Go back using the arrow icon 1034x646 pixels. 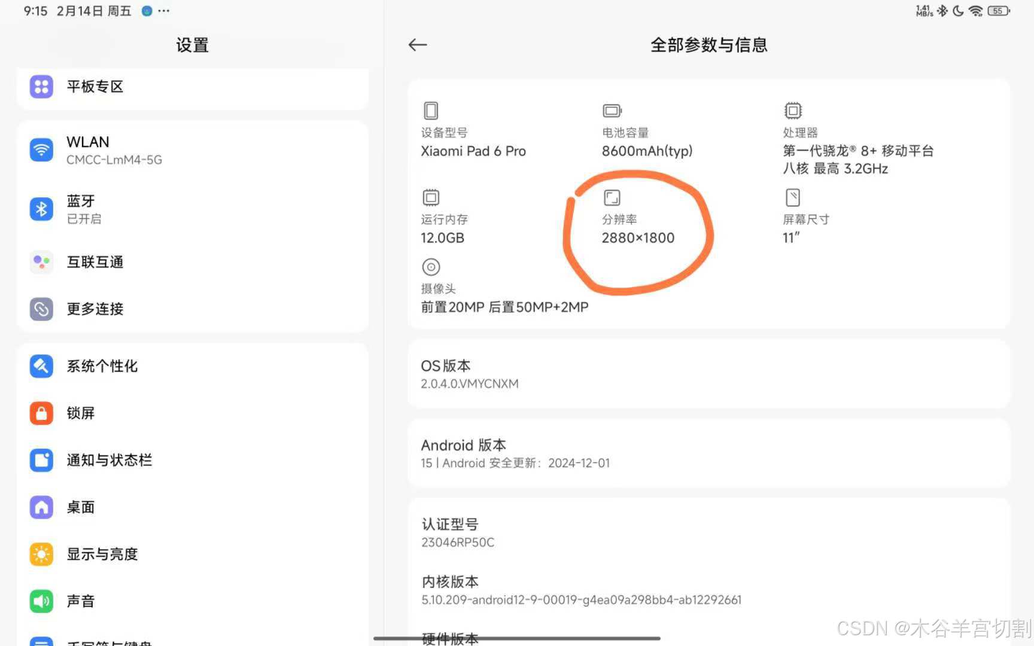tap(417, 45)
